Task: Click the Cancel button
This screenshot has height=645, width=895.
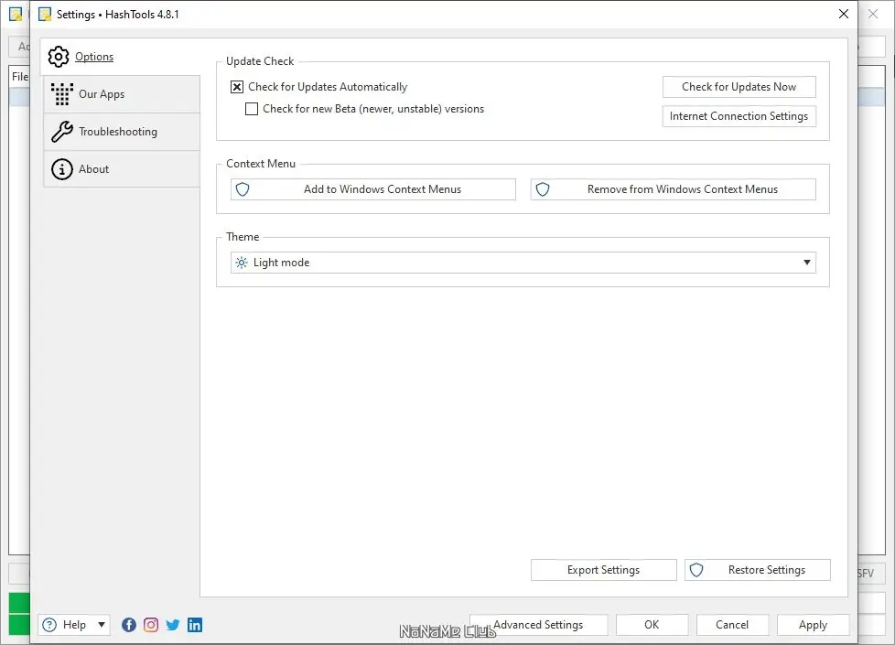Action: [732, 625]
